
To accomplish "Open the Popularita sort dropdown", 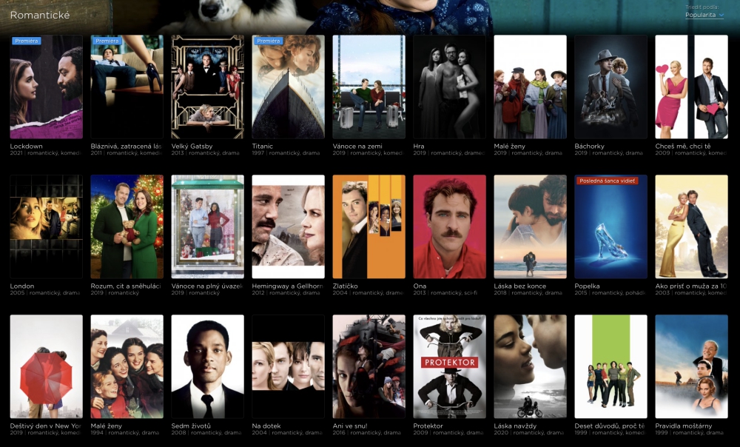I will point(704,15).
